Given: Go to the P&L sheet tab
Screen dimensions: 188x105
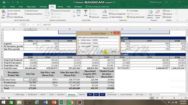Looking at the screenshot, I should [x=90, y=94].
